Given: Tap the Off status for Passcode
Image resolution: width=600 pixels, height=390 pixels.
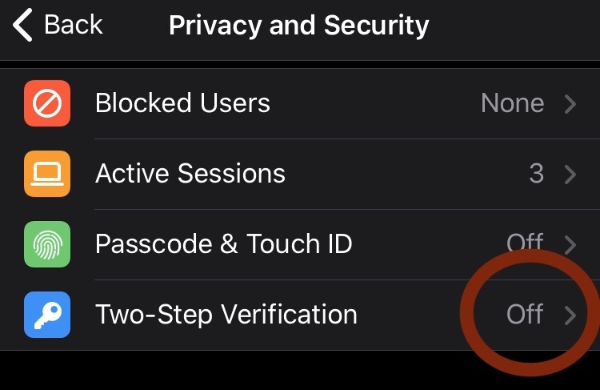Looking at the screenshot, I should (525, 243).
